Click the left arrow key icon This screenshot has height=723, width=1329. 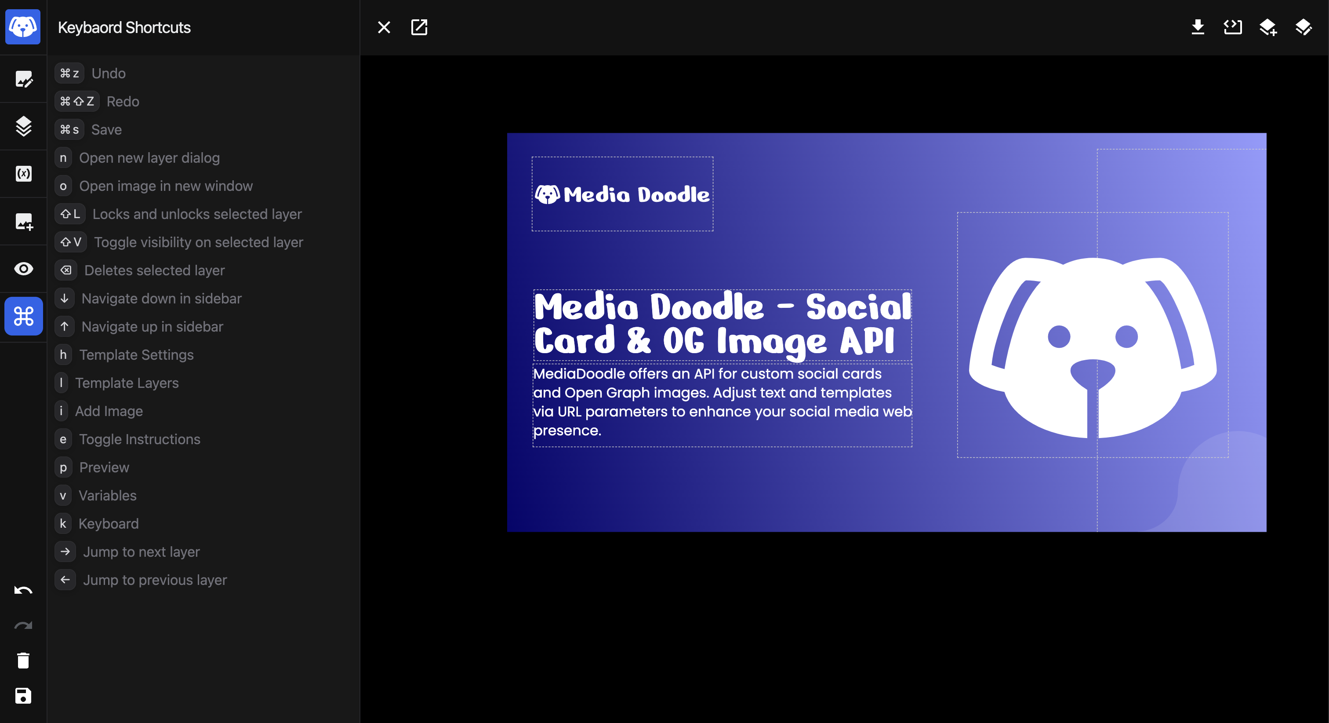(65, 580)
